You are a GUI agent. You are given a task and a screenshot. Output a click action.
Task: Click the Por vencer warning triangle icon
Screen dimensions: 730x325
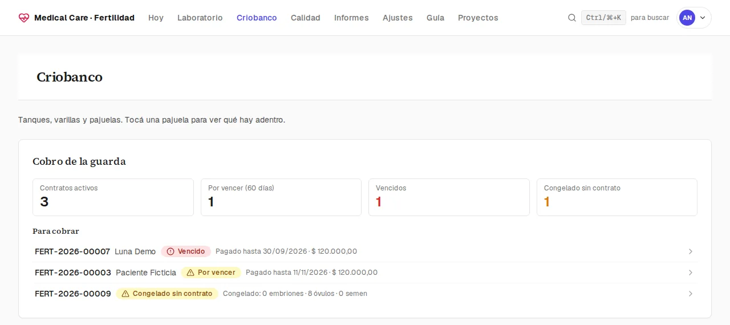[x=190, y=273]
